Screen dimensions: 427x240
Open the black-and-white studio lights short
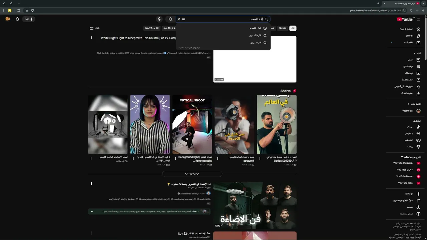(108, 124)
